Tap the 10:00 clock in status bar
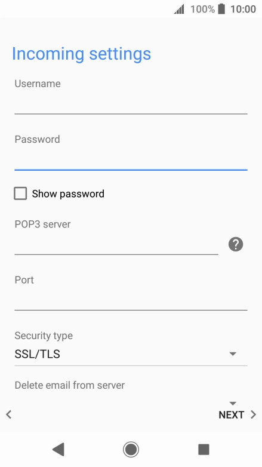262x467 pixels. pyautogui.click(x=243, y=9)
